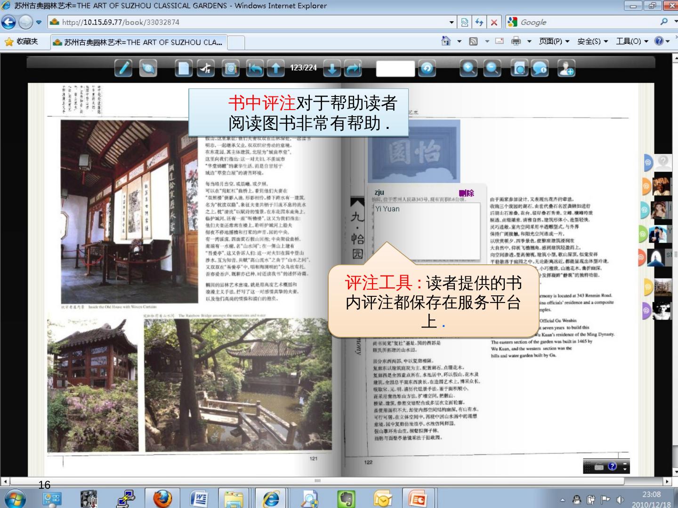Open the Outlook taskbar icon
This screenshot has width=678, height=508.
(383, 498)
